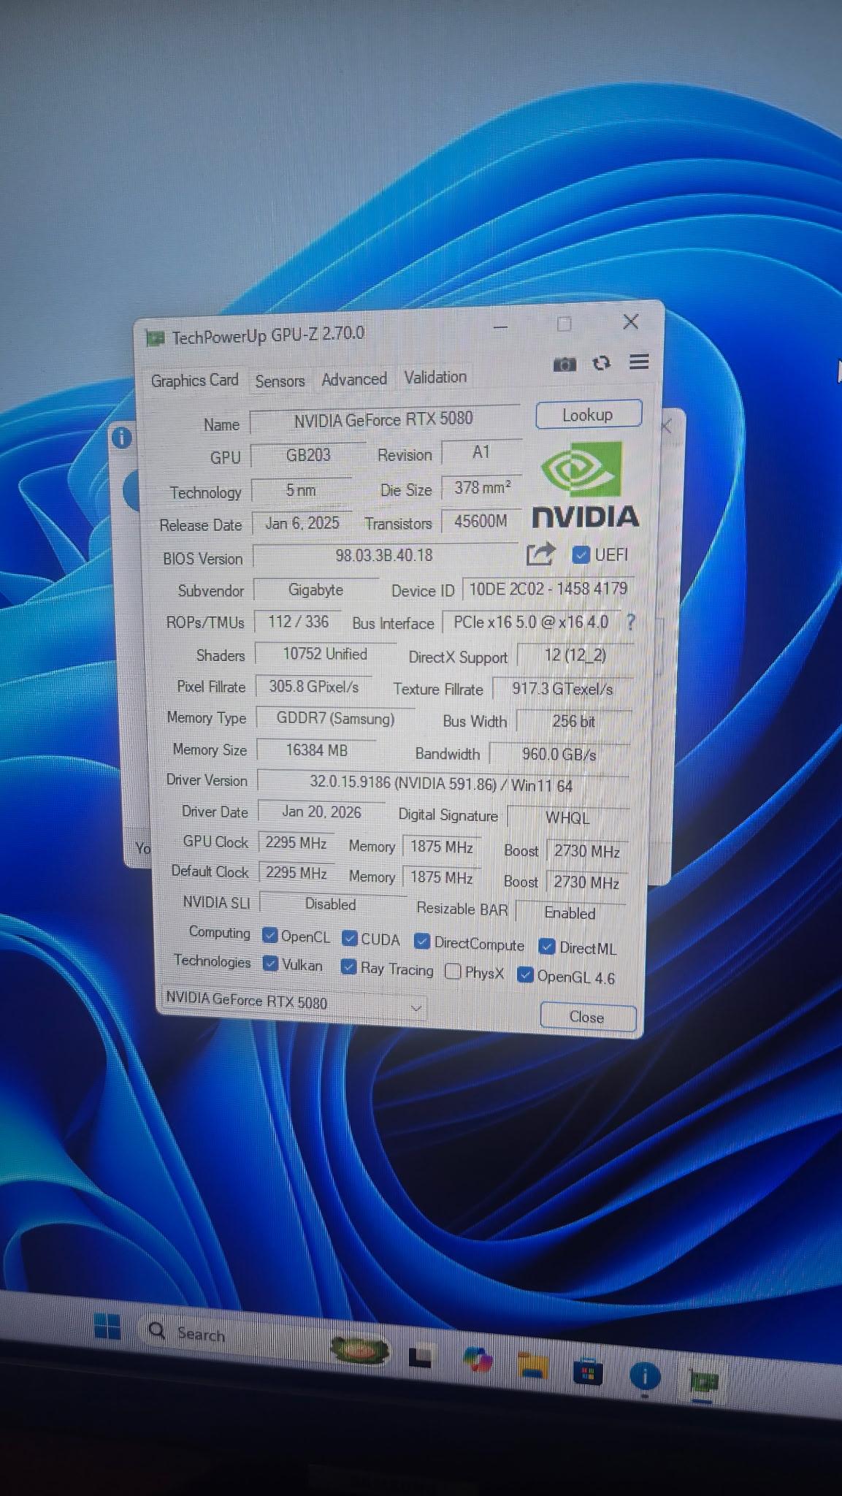Click the Digital Signature value WHQL
This screenshot has height=1496, width=842.
coord(567,818)
